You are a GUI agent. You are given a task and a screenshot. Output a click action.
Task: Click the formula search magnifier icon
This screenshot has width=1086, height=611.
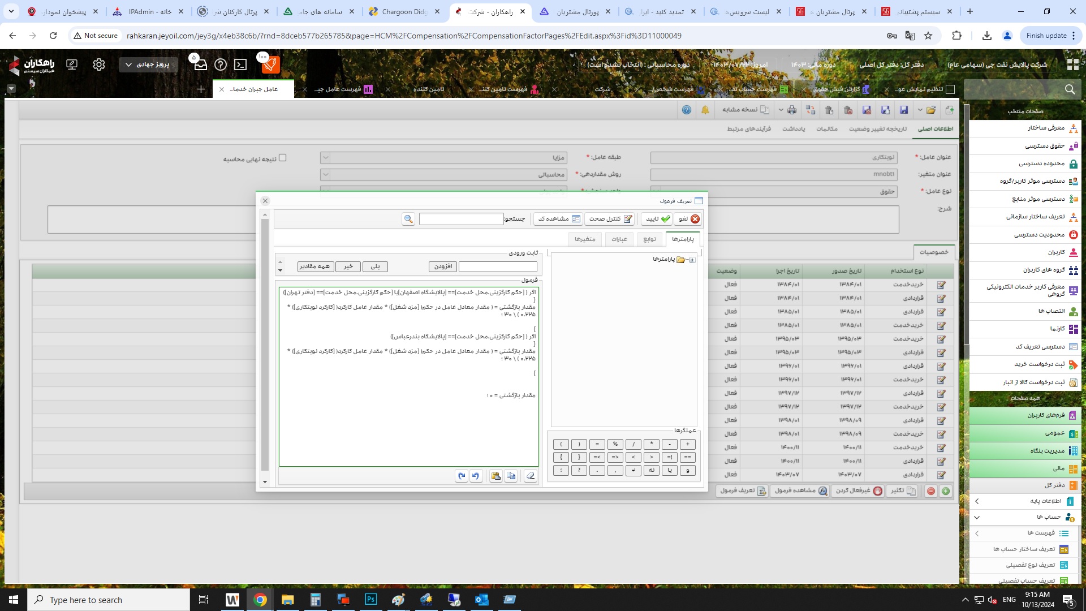(408, 219)
